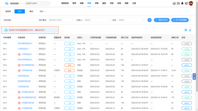
Task: Open the toolbox briefcase icon in header
Action: [178, 3]
